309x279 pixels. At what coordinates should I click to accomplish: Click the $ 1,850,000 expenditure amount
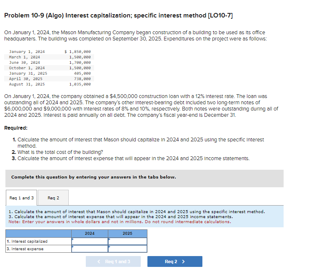point(77,52)
